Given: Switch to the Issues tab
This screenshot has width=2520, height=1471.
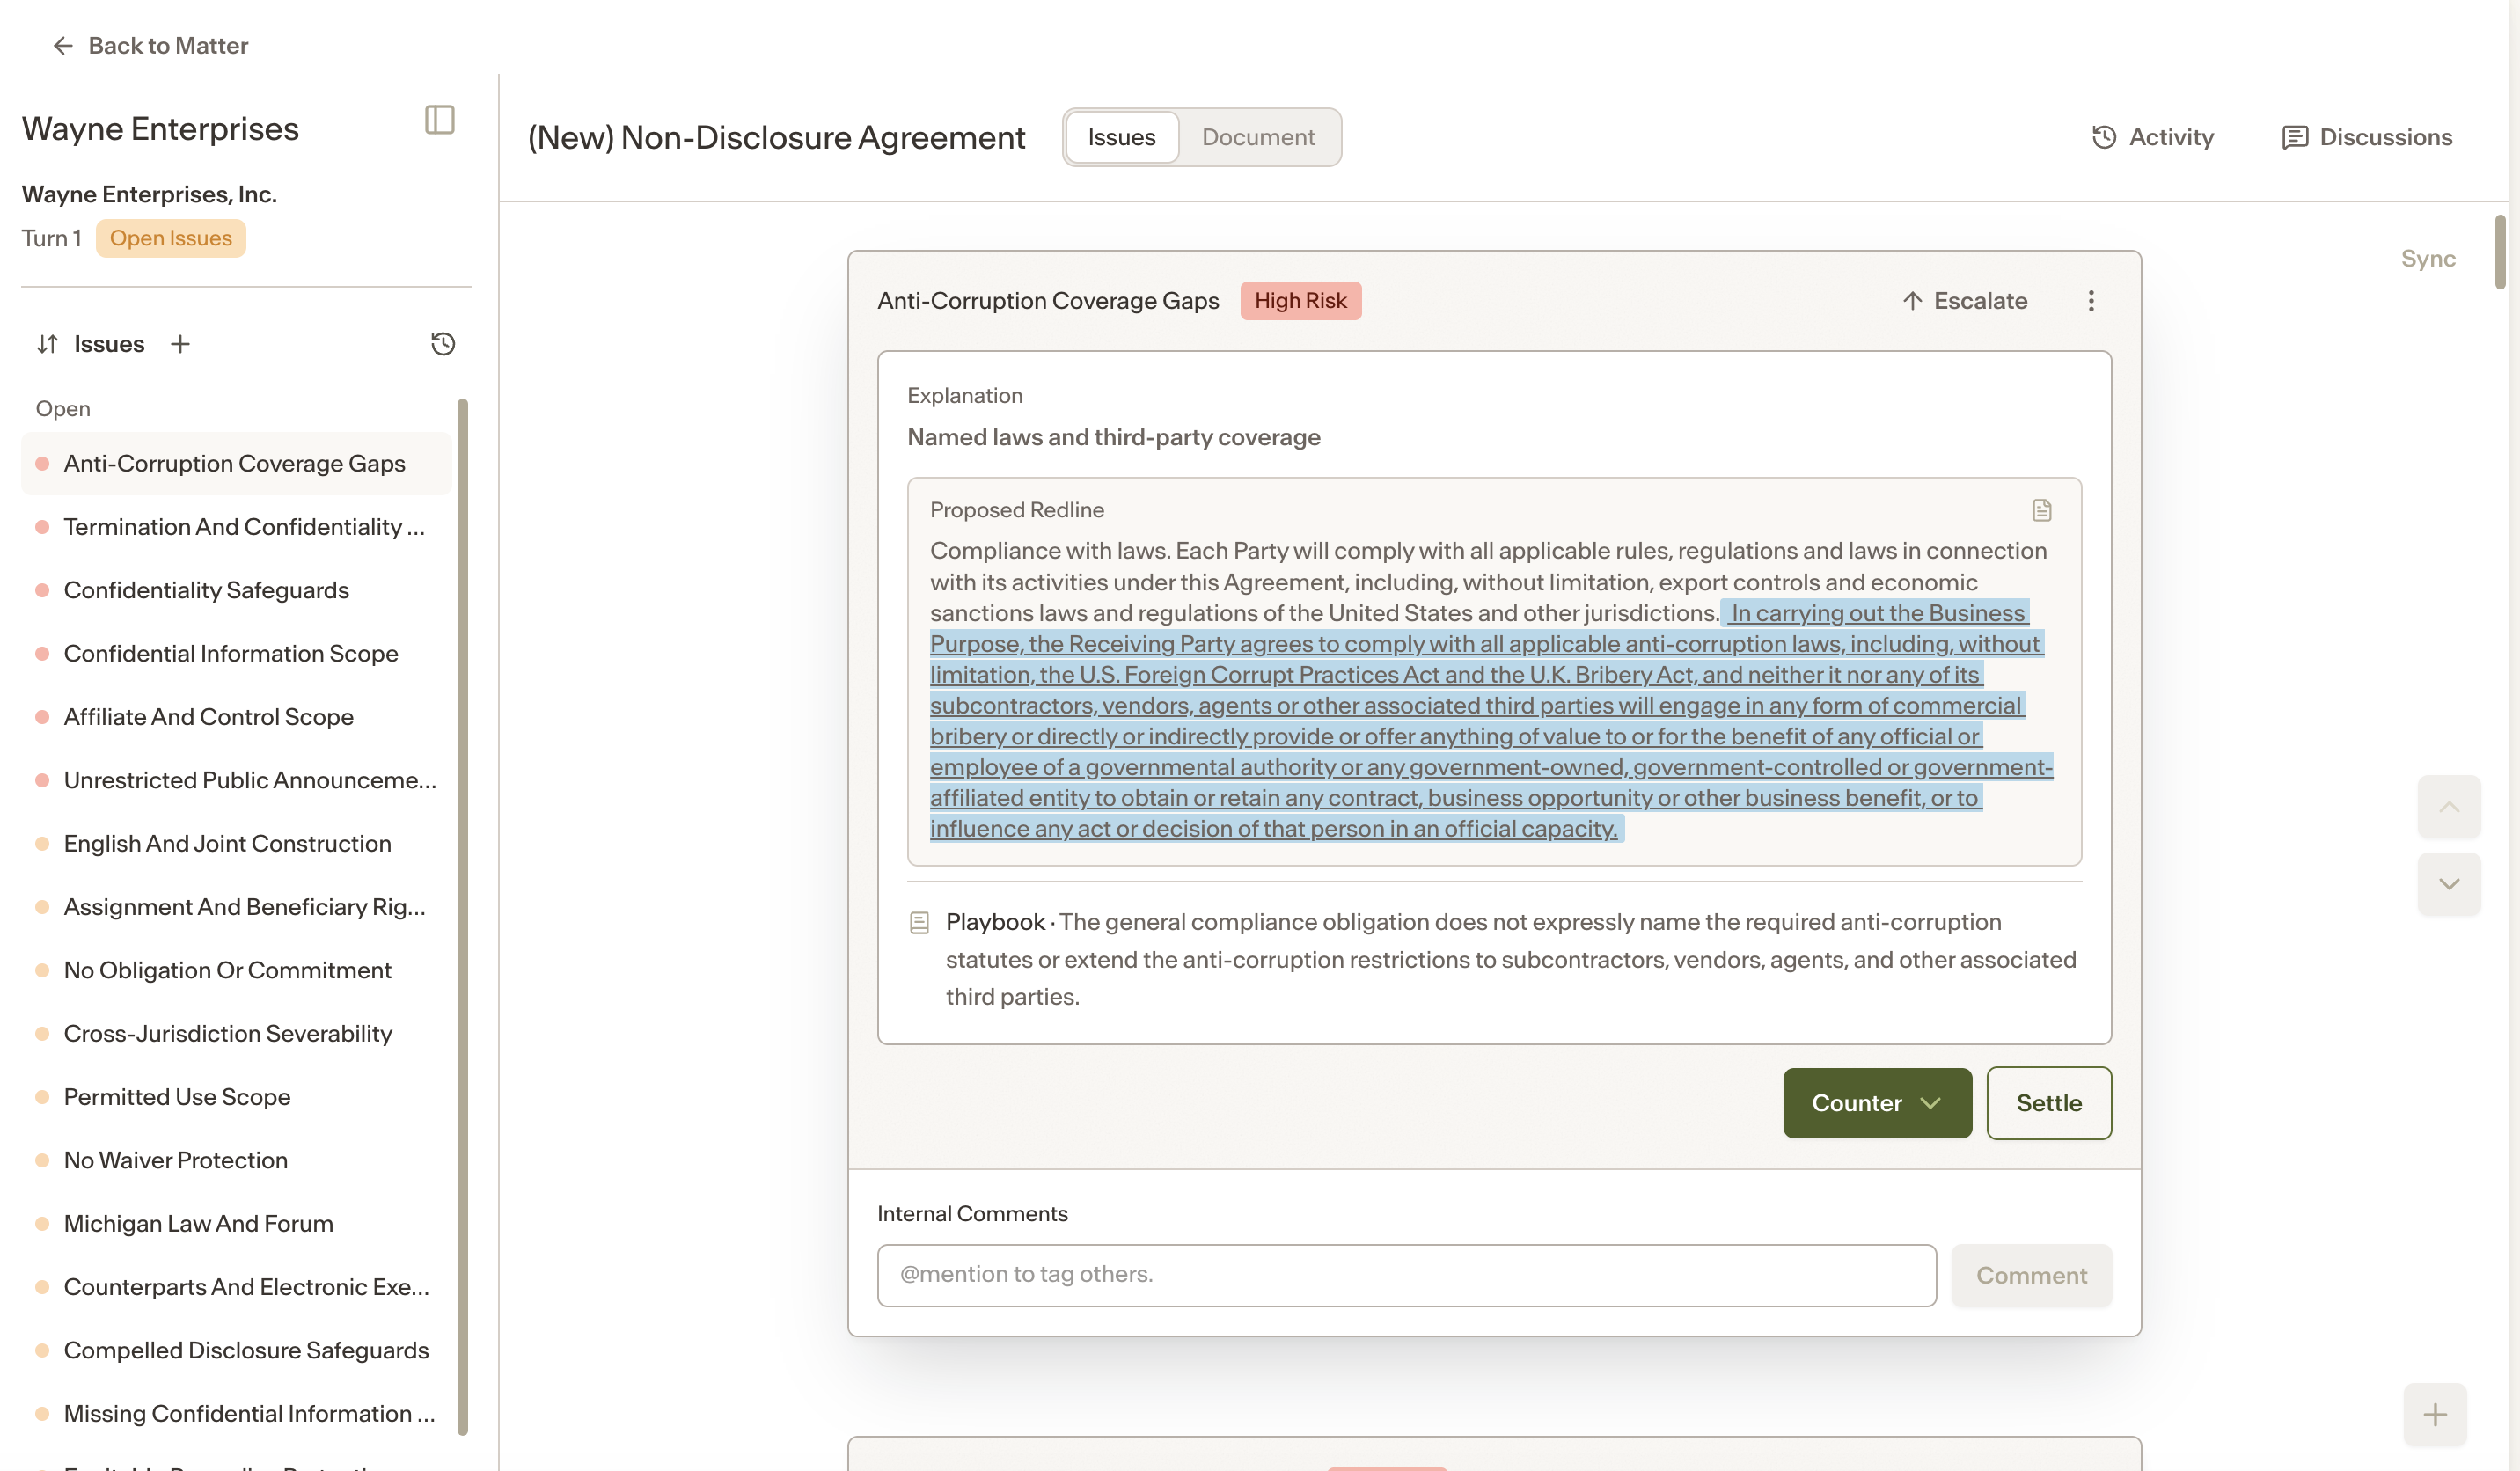Looking at the screenshot, I should click(x=1121, y=137).
